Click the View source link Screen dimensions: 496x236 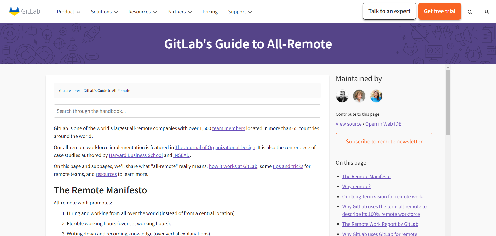(x=348, y=123)
